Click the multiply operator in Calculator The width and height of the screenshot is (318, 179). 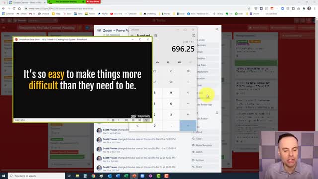[188, 93]
